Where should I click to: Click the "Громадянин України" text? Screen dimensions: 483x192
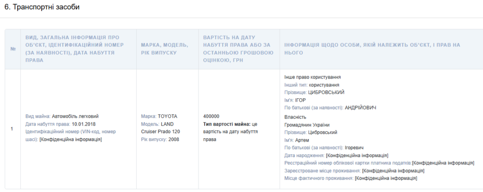pos(307,125)
